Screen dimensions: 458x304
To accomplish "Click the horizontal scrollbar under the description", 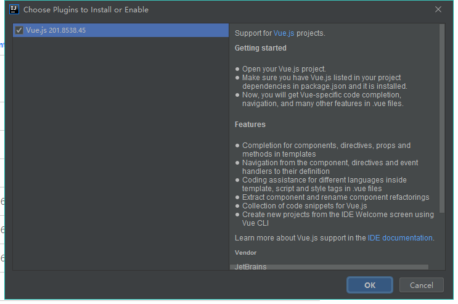I will tap(329, 267).
